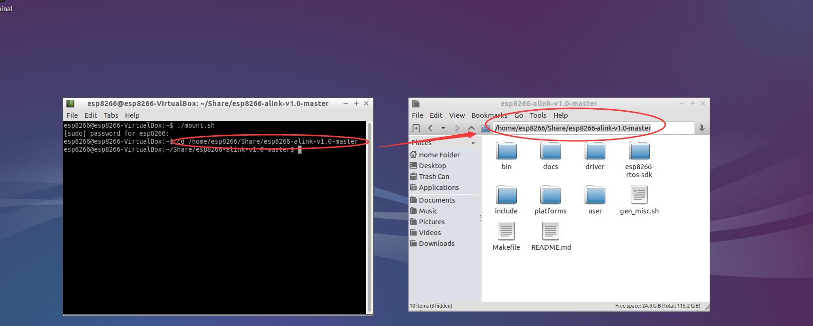The width and height of the screenshot is (813, 326).
Task: Open Applications in Places sidebar
Action: click(435, 187)
